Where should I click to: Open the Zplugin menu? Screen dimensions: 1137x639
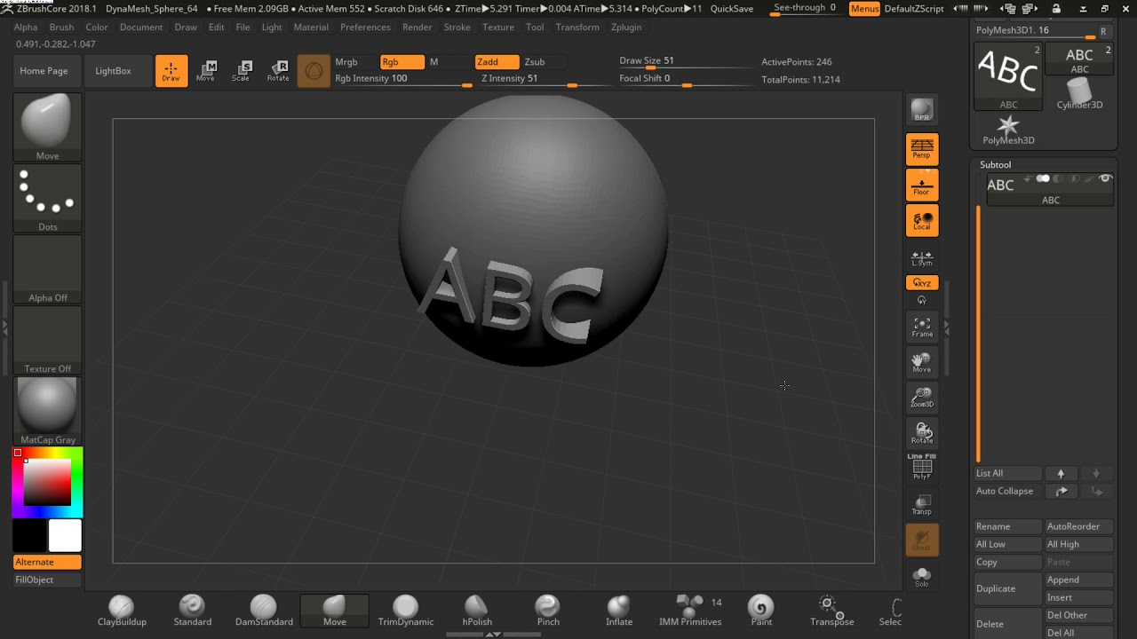[x=626, y=28]
